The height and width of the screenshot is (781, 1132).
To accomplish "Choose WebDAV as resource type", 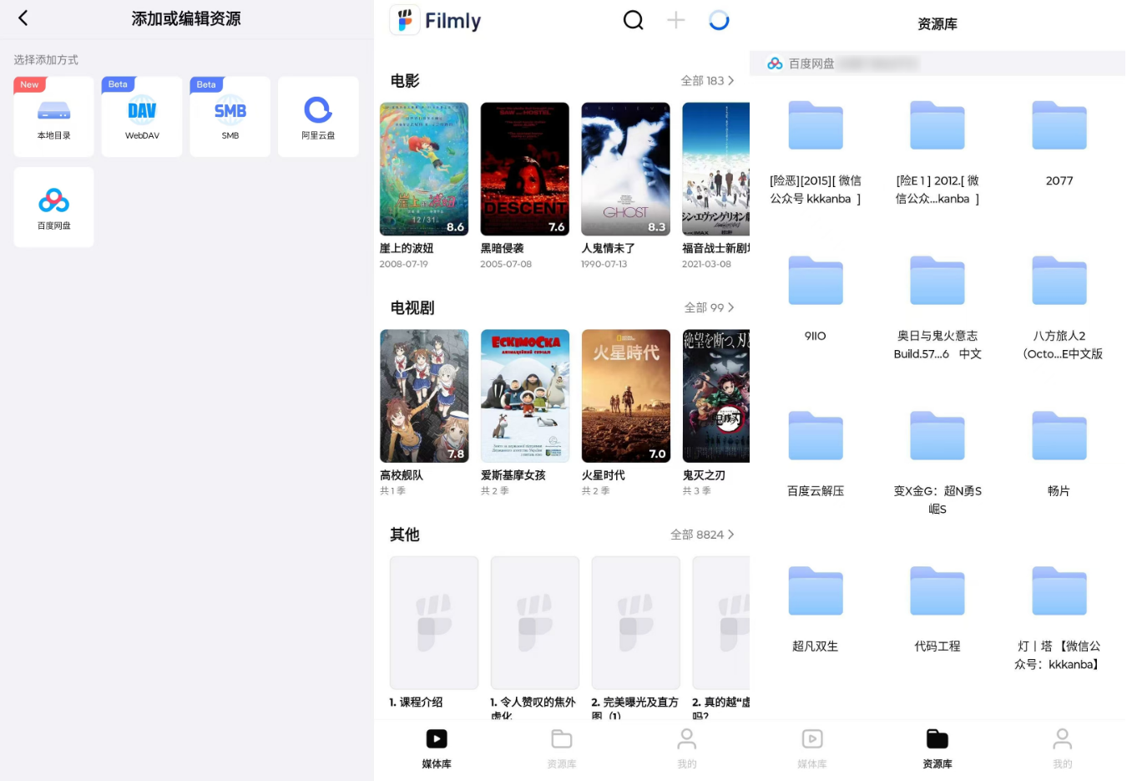I will (x=142, y=117).
